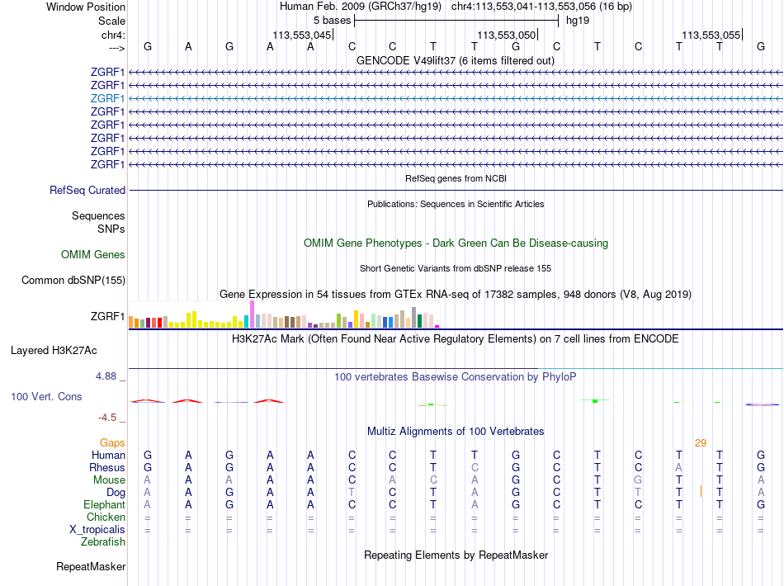Image resolution: width=784 pixels, height=586 pixels.
Task: Click the 'RefSeq genes from NCBI' title
Action: [x=456, y=178]
